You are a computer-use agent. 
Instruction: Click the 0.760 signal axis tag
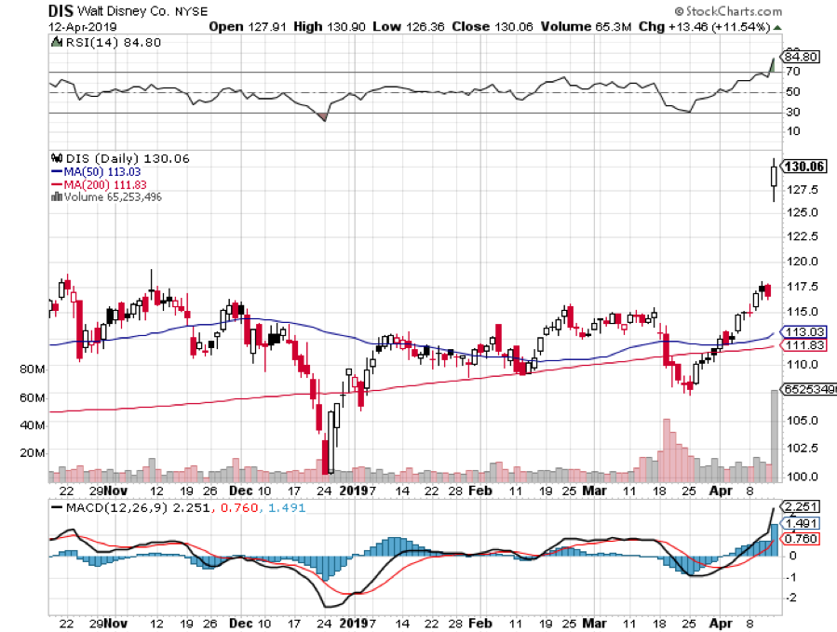click(x=800, y=539)
